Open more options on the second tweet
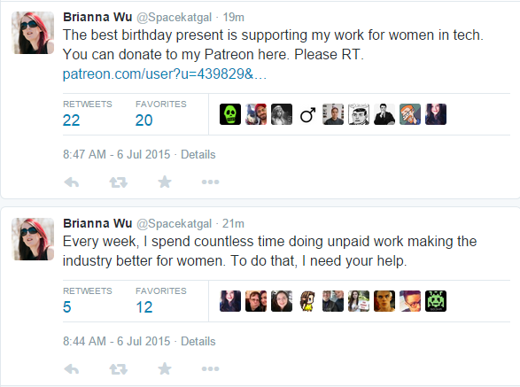 pos(210,368)
